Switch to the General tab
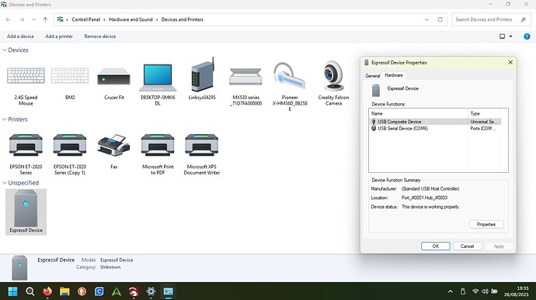The width and height of the screenshot is (536, 300). (373, 76)
